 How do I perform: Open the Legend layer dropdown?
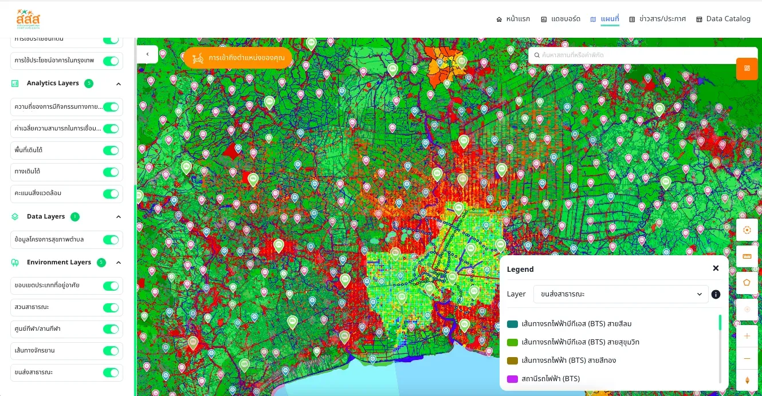621,294
